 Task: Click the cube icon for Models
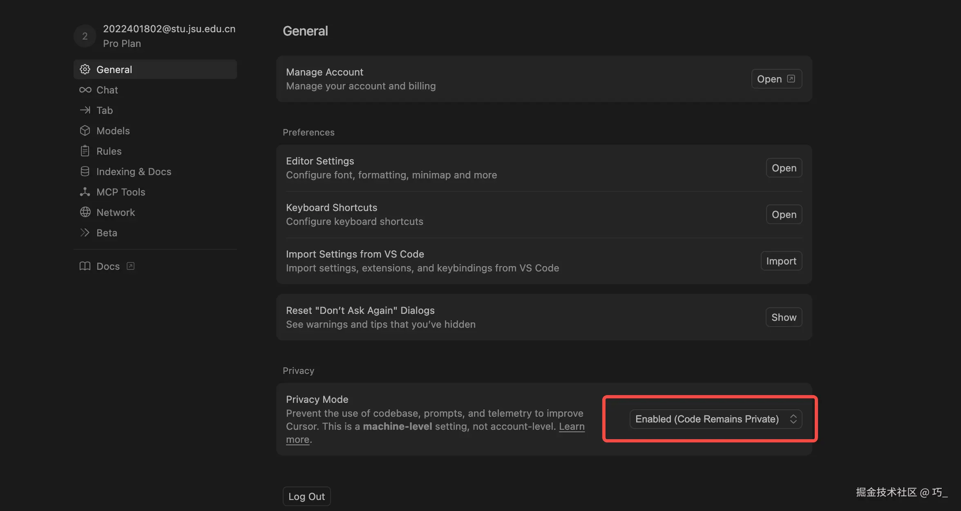tap(85, 131)
